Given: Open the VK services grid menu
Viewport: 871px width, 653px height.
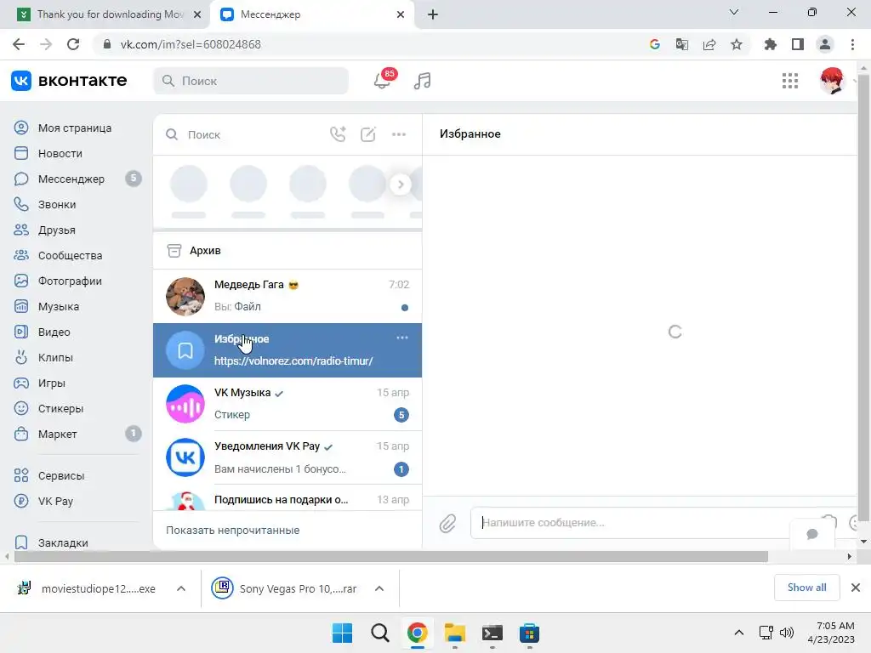Looking at the screenshot, I should pyautogui.click(x=790, y=81).
